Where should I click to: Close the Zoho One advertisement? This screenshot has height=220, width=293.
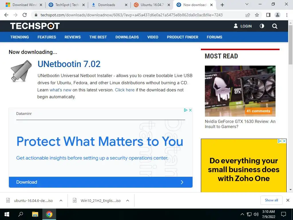click(x=284, y=141)
